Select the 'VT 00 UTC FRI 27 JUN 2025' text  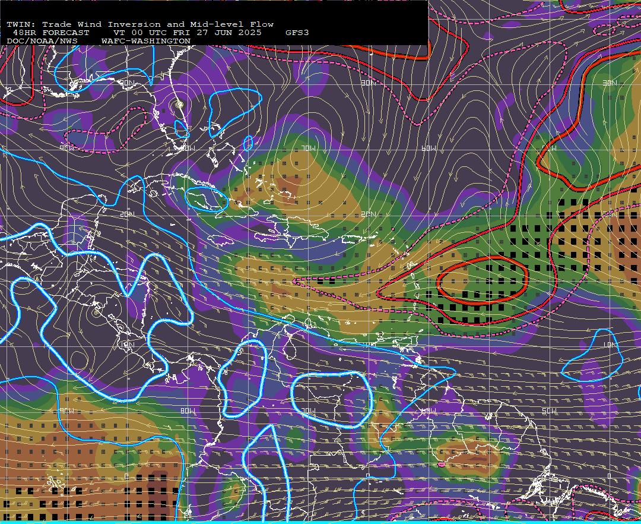(187, 33)
